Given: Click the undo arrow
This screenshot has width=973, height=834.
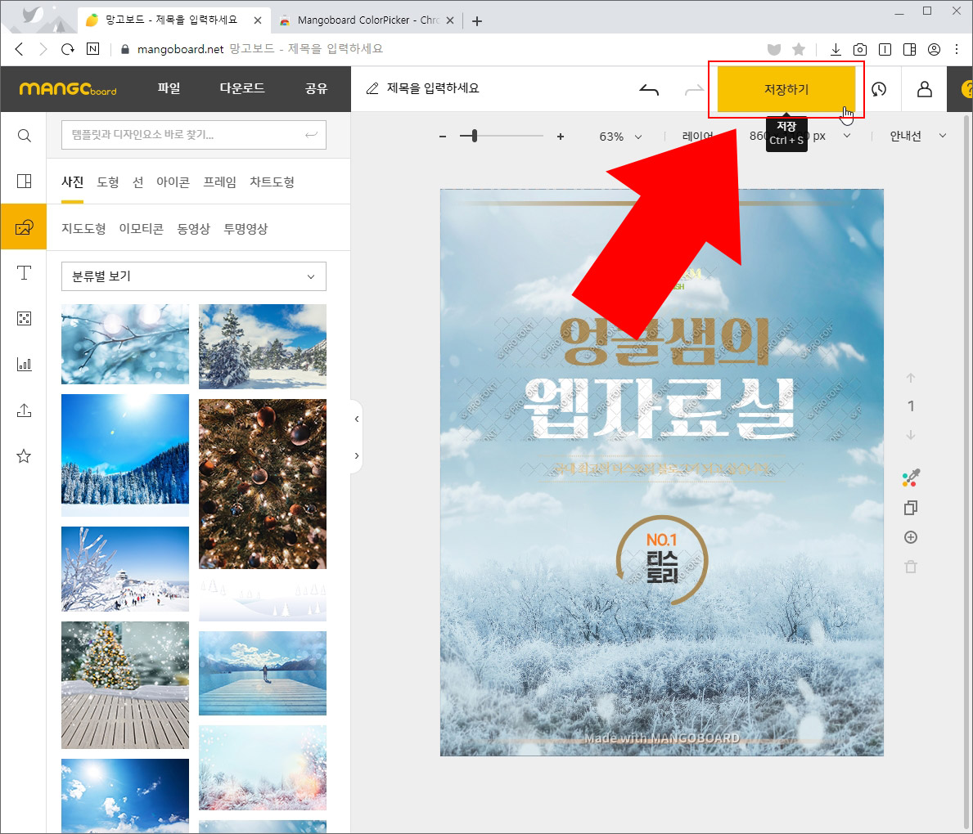Looking at the screenshot, I should [649, 89].
